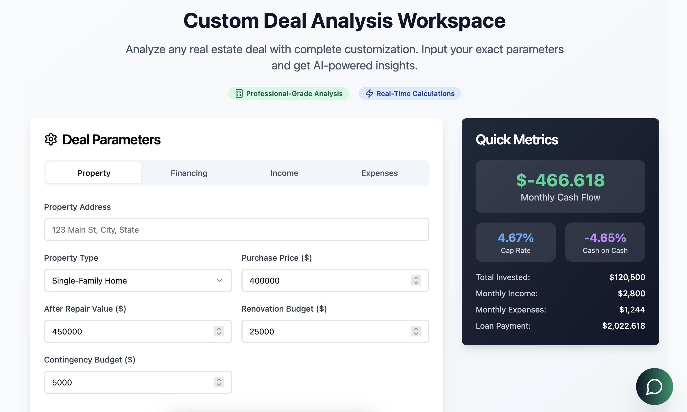Click the Deal Parameters gear icon
Image resolution: width=687 pixels, height=412 pixels.
(x=51, y=139)
